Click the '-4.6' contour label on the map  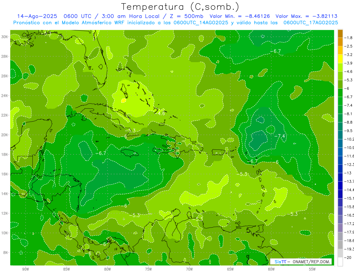click(x=160, y=113)
